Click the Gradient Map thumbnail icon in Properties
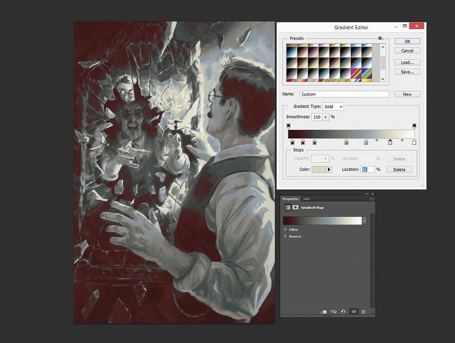Image resolution: width=455 pixels, height=343 pixels. (x=286, y=207)
